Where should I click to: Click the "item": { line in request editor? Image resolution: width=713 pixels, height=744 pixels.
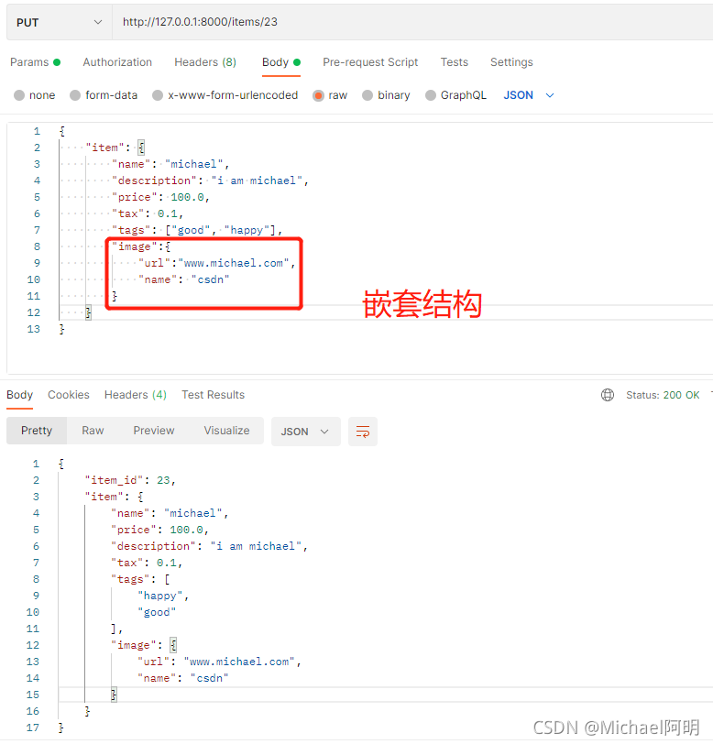(x=115, y=148)
